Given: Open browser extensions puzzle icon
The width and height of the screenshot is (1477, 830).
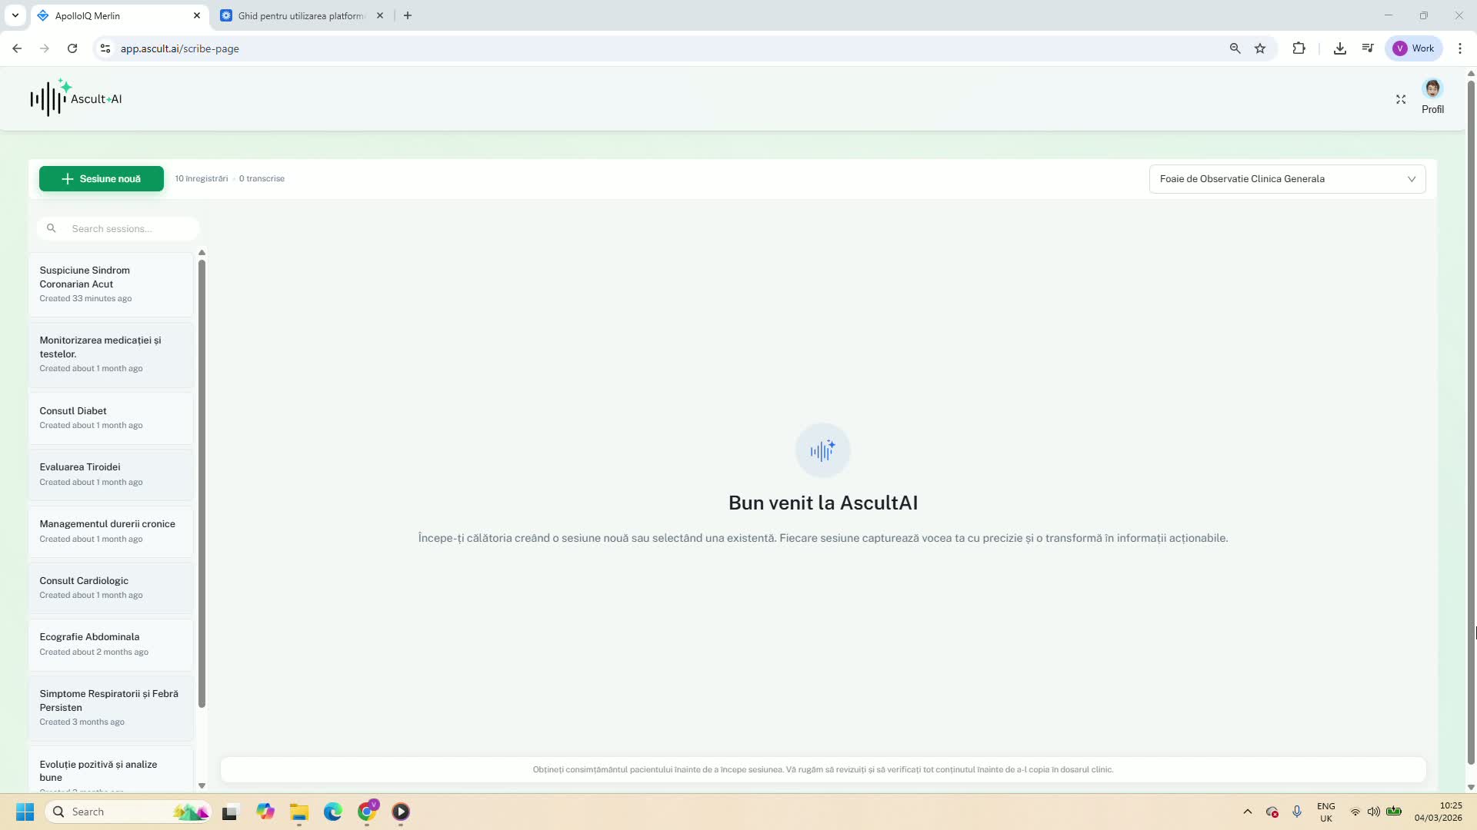Looking at the screenshot, I should pos(1299,48).
